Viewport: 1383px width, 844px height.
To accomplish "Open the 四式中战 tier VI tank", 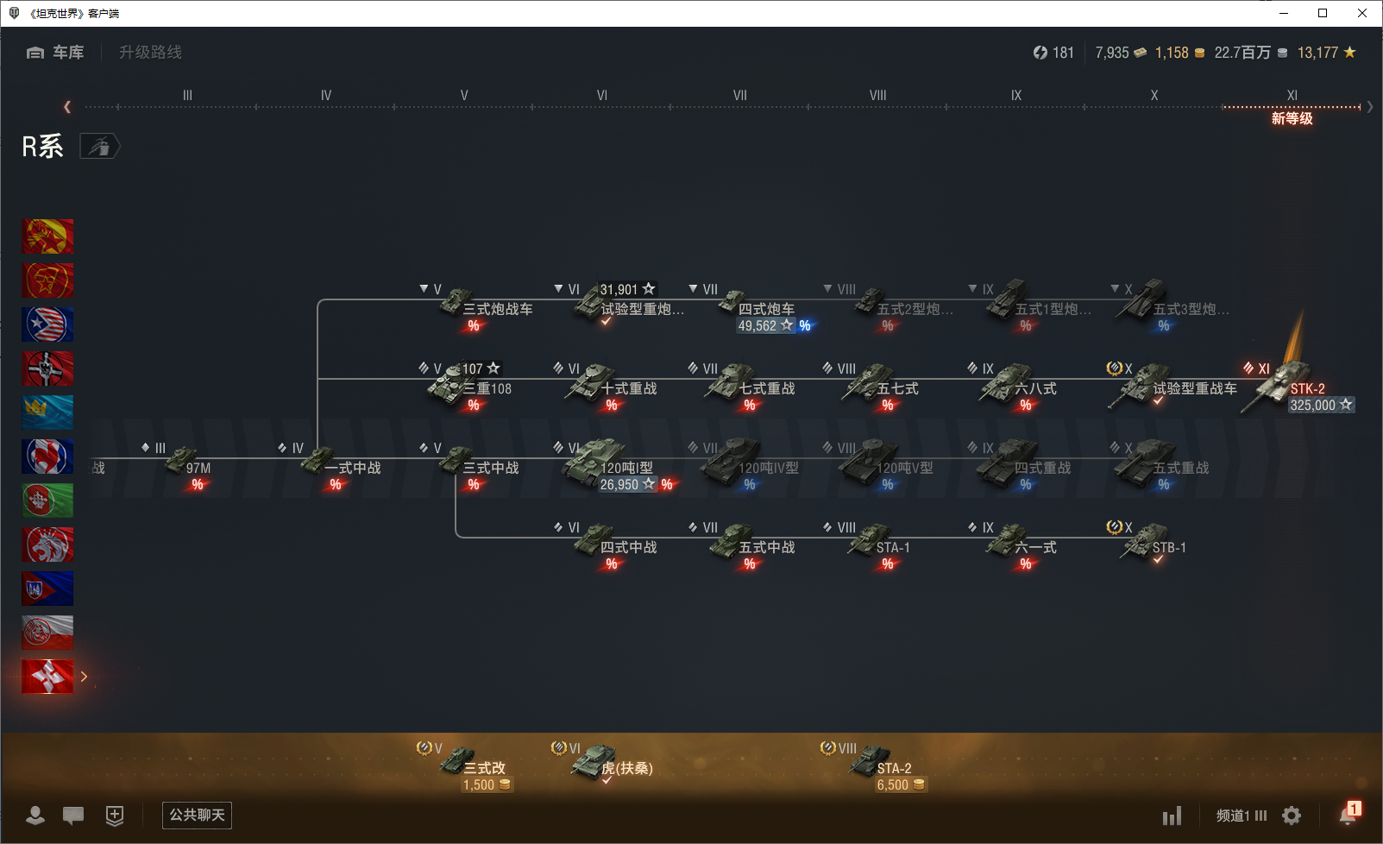I will click(x=607, y=546).
